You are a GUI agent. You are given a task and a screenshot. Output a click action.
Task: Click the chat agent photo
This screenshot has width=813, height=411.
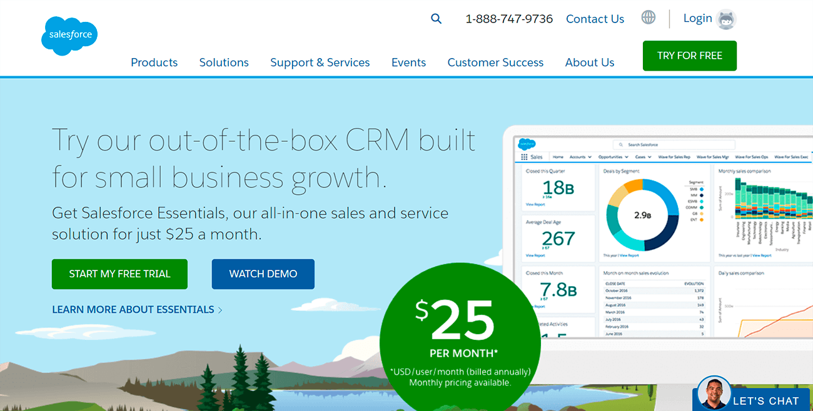pos(714,393)
